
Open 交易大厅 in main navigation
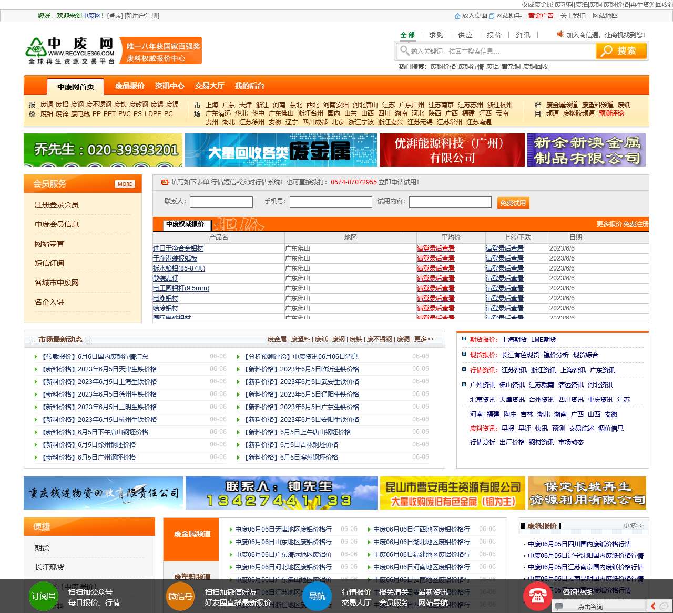pos(209,86)
